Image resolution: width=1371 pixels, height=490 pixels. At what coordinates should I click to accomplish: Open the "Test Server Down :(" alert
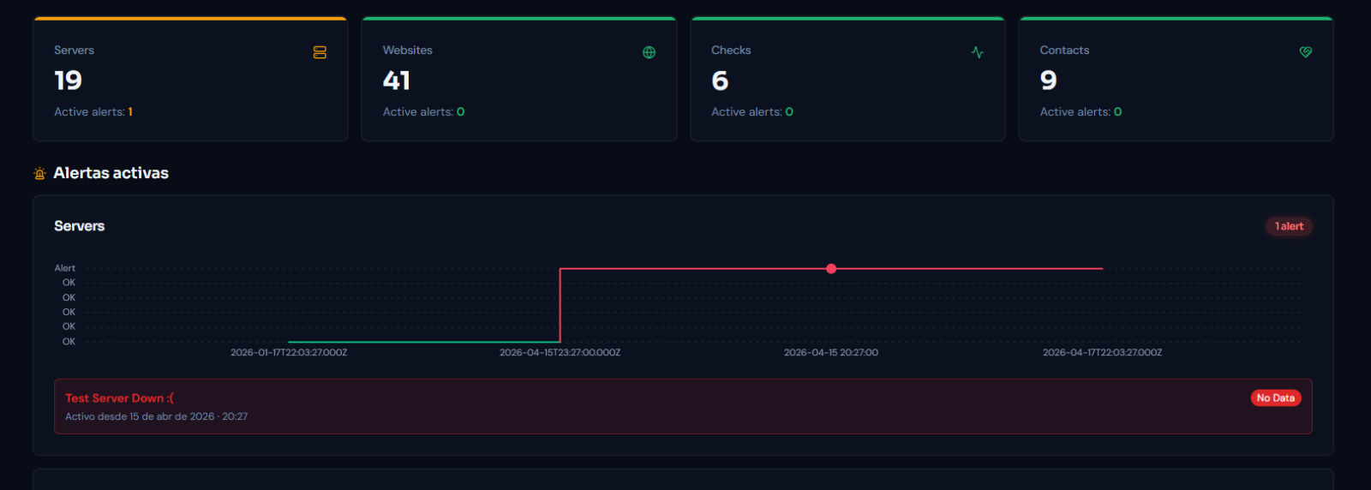[120, 398]
